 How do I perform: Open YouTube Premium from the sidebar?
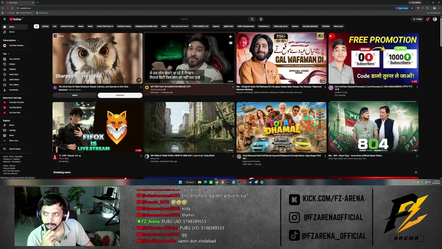click(x=15, y=102)
